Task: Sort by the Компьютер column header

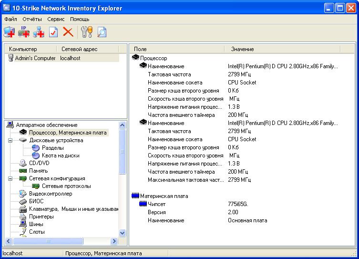Action: [31, 49]
